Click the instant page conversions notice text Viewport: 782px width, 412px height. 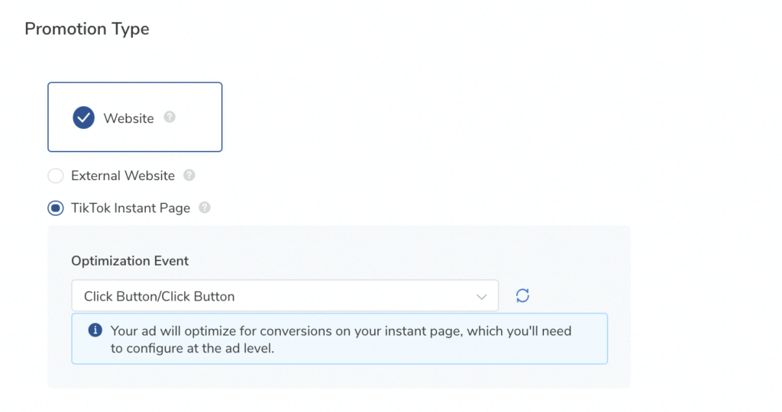[341, 340]
